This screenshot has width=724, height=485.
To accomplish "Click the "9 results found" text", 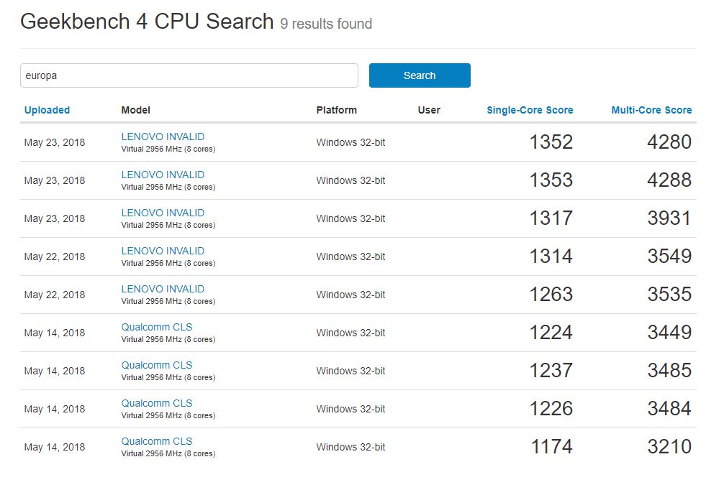I will pyautogui.click(x=326, y=24).
